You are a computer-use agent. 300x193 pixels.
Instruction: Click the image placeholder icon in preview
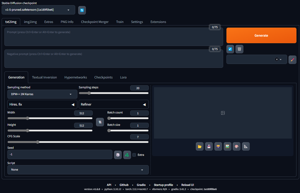coord(223,113)
